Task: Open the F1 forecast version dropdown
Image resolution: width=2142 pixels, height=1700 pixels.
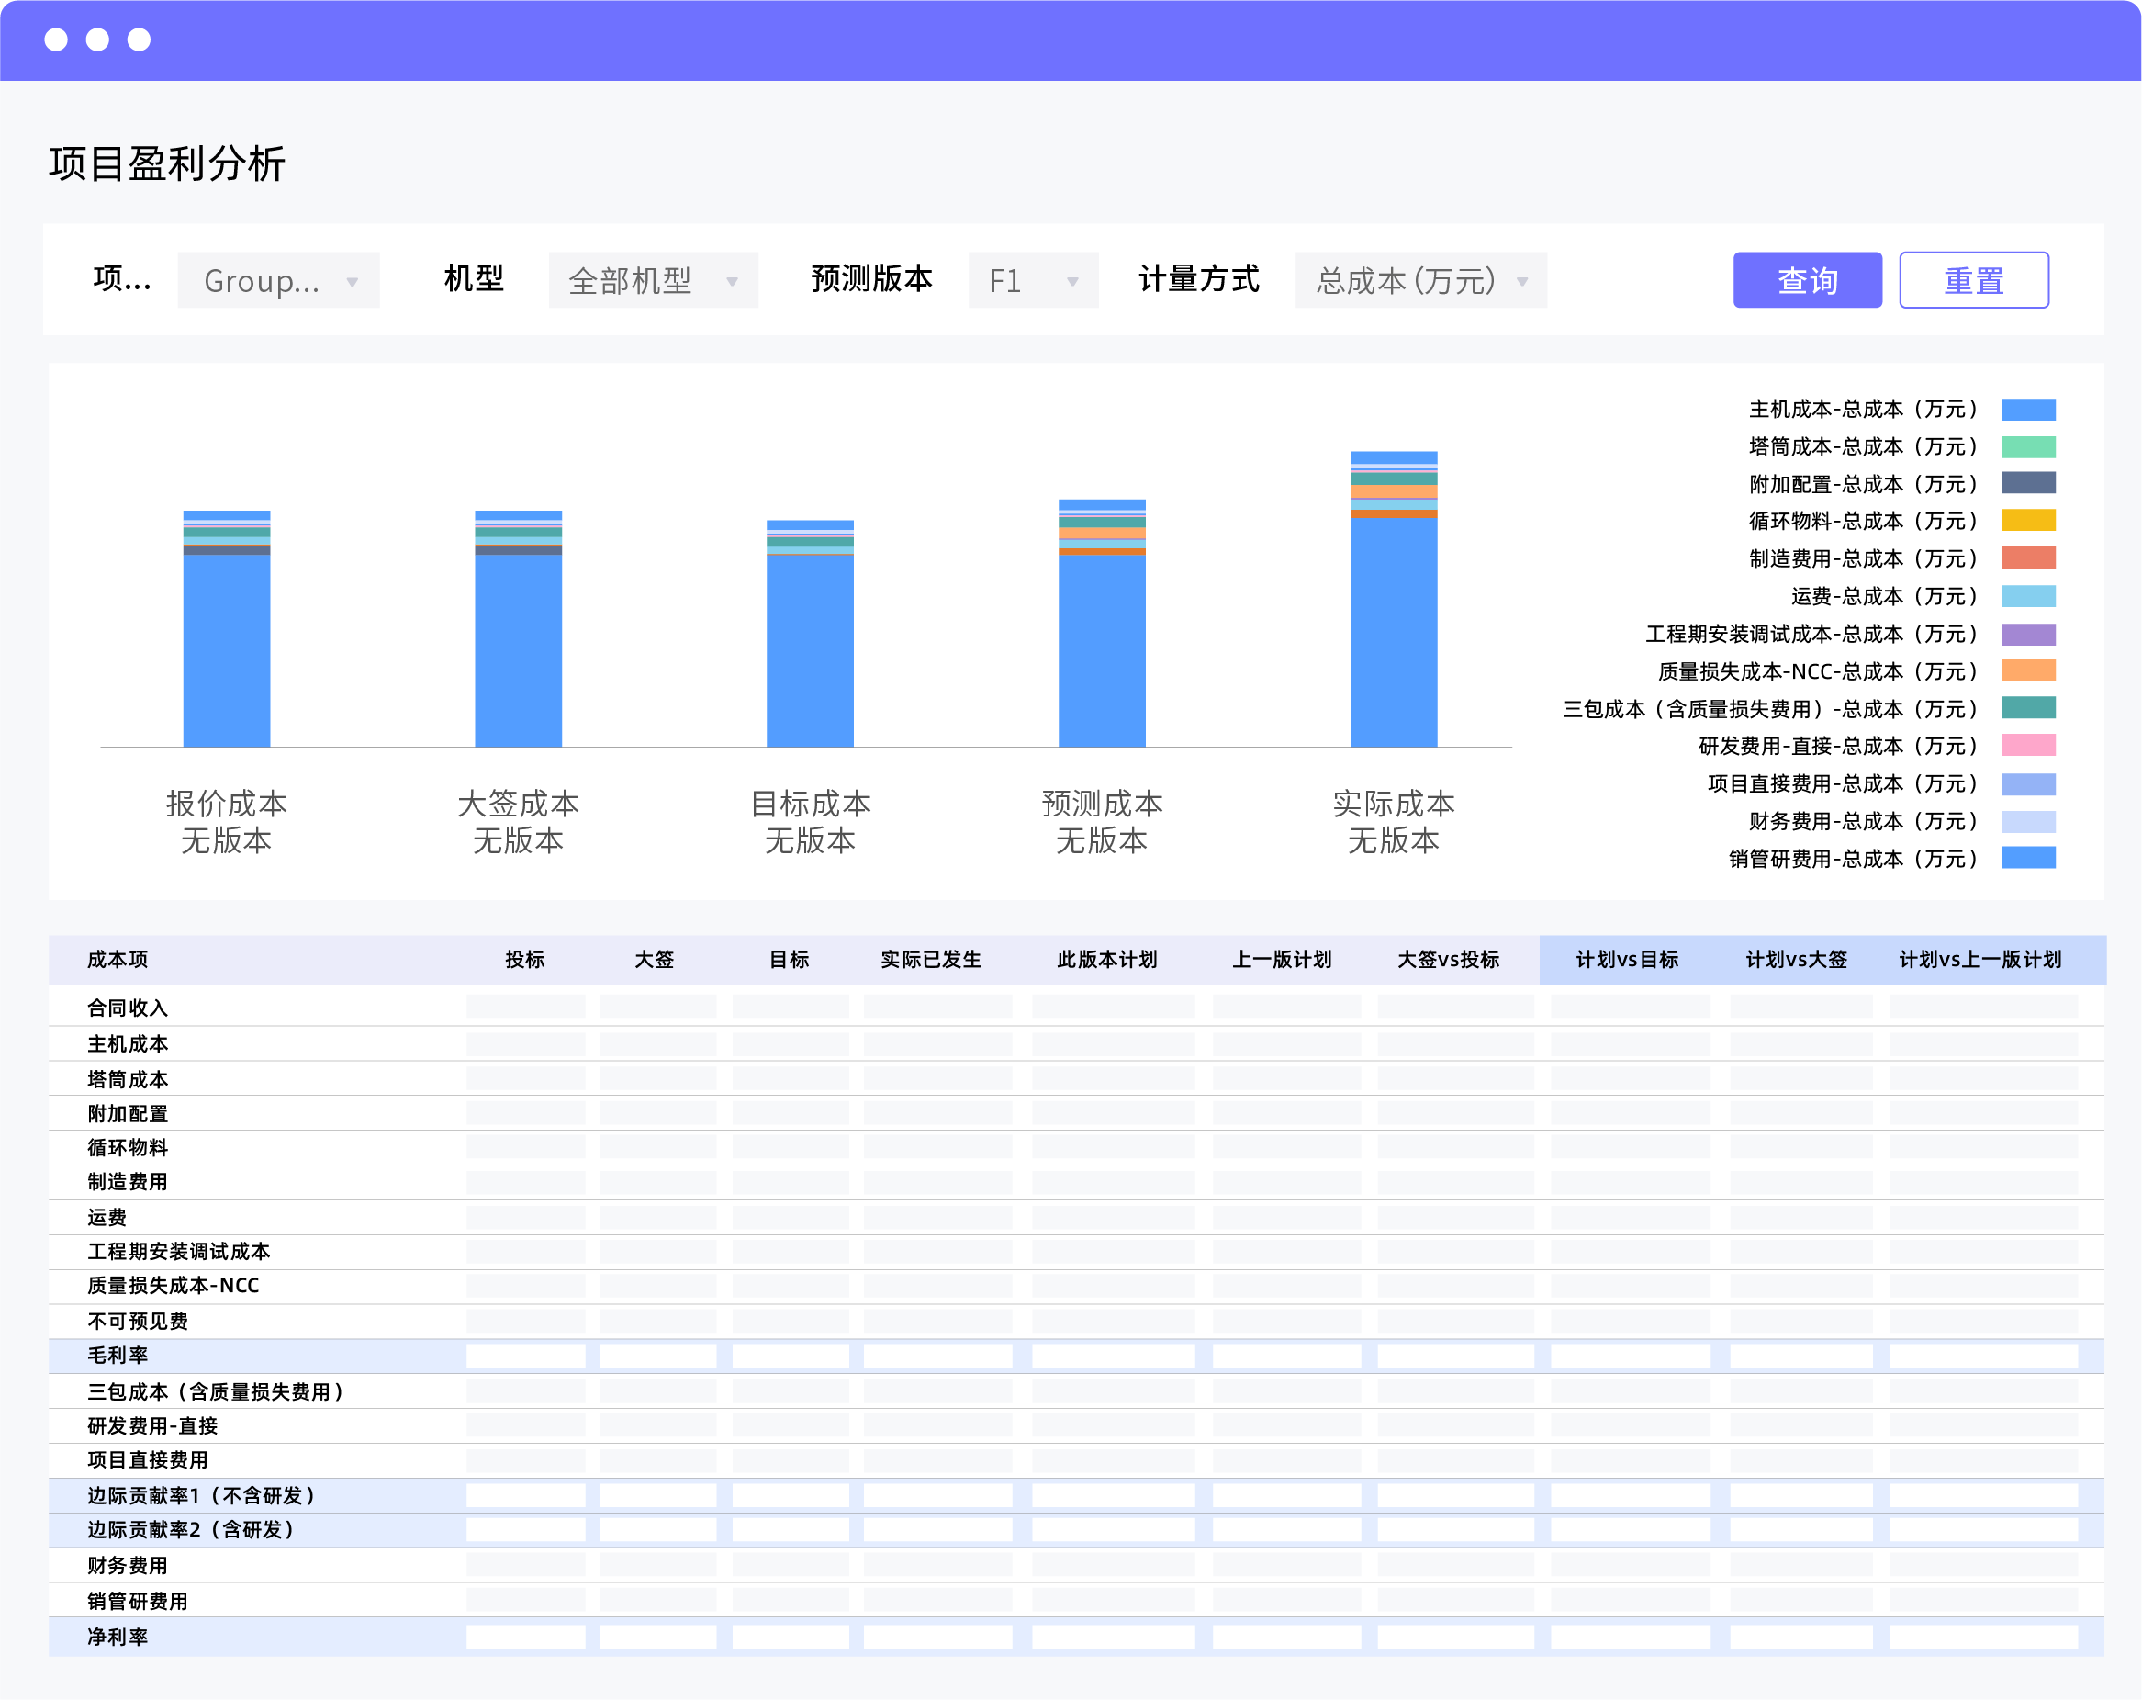Action: click(x=1032, y=280)
